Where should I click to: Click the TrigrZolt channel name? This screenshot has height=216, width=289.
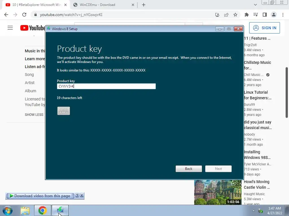point(250,45)
